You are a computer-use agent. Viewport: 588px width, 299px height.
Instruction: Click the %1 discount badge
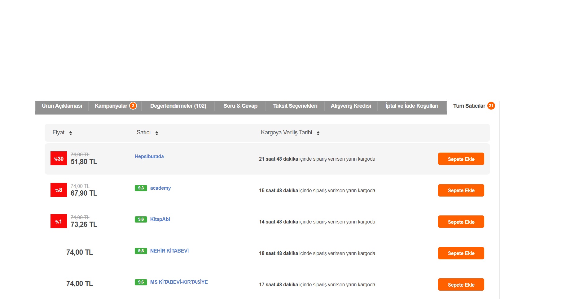[x=59, y=221]
